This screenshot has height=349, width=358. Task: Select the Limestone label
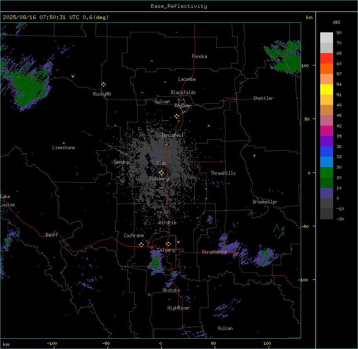coord(64,148)
